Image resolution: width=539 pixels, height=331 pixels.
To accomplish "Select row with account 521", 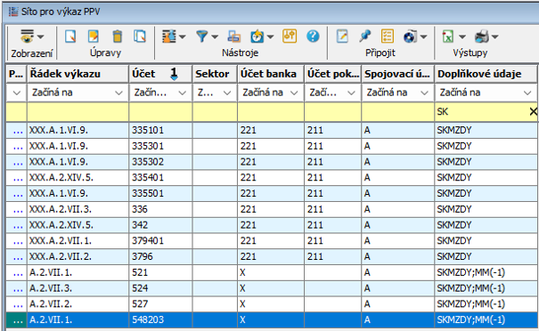I will [x=272, y=272].
